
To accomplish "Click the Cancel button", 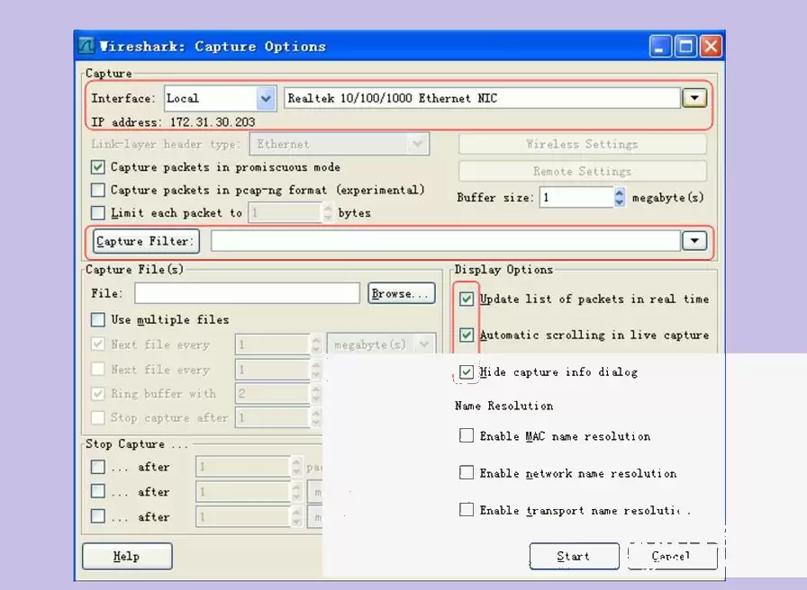I will (673, 556).
